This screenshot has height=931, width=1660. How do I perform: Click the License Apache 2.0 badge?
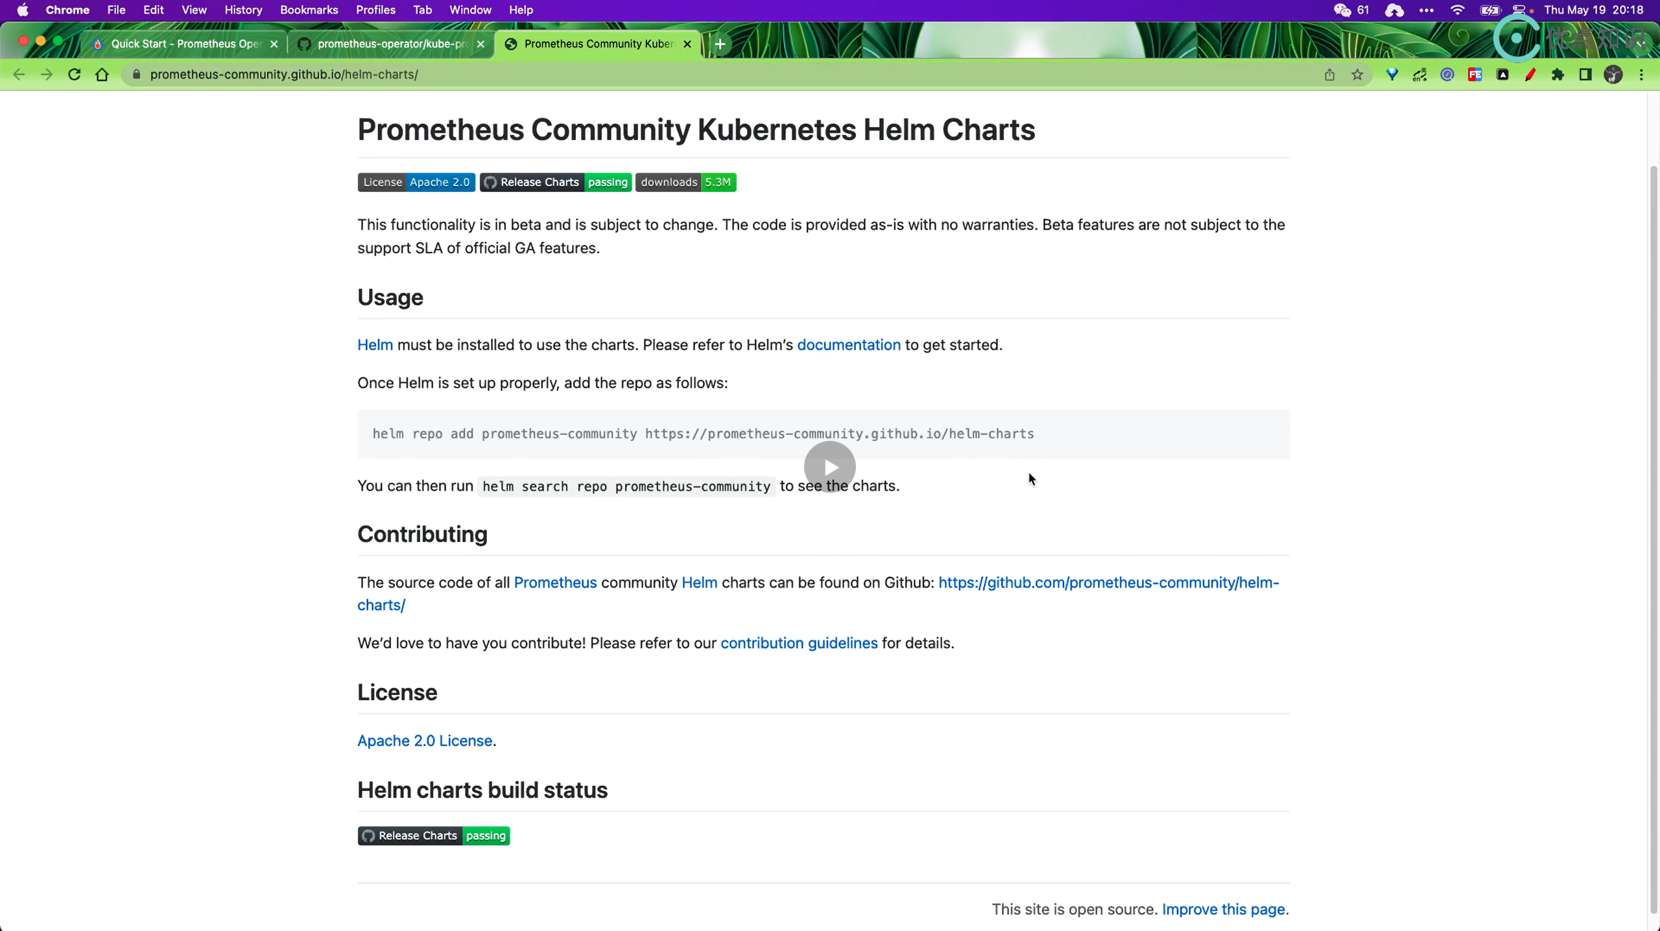pyautogui.click(x=416, y=182)
